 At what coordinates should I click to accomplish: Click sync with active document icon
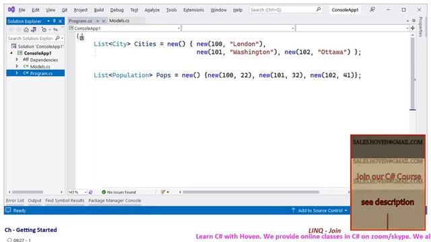[x=55, y=30]
